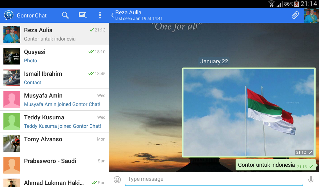The width and height of the screenshot is (319, 187).
Task: Open Reza Aulia profile photo in header
Action: coord(312,15)
